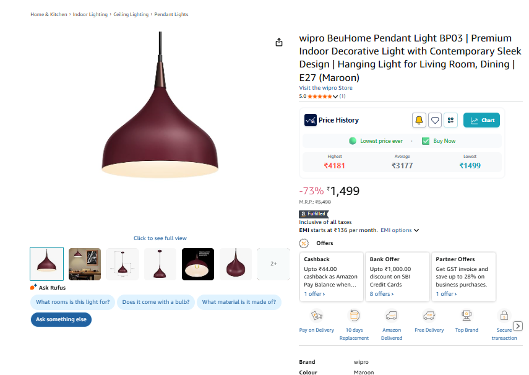
Task: Toggle the Buy Now checkbox indicator
Action: [x=426, y=141]
